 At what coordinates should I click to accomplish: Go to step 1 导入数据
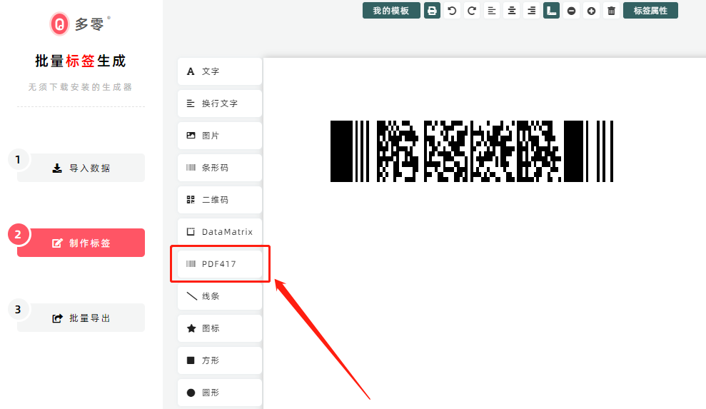coord(81,168)
